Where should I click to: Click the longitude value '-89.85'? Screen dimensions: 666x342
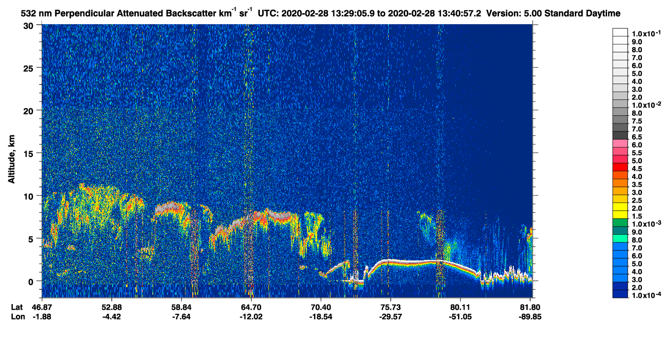click(530, 316)
